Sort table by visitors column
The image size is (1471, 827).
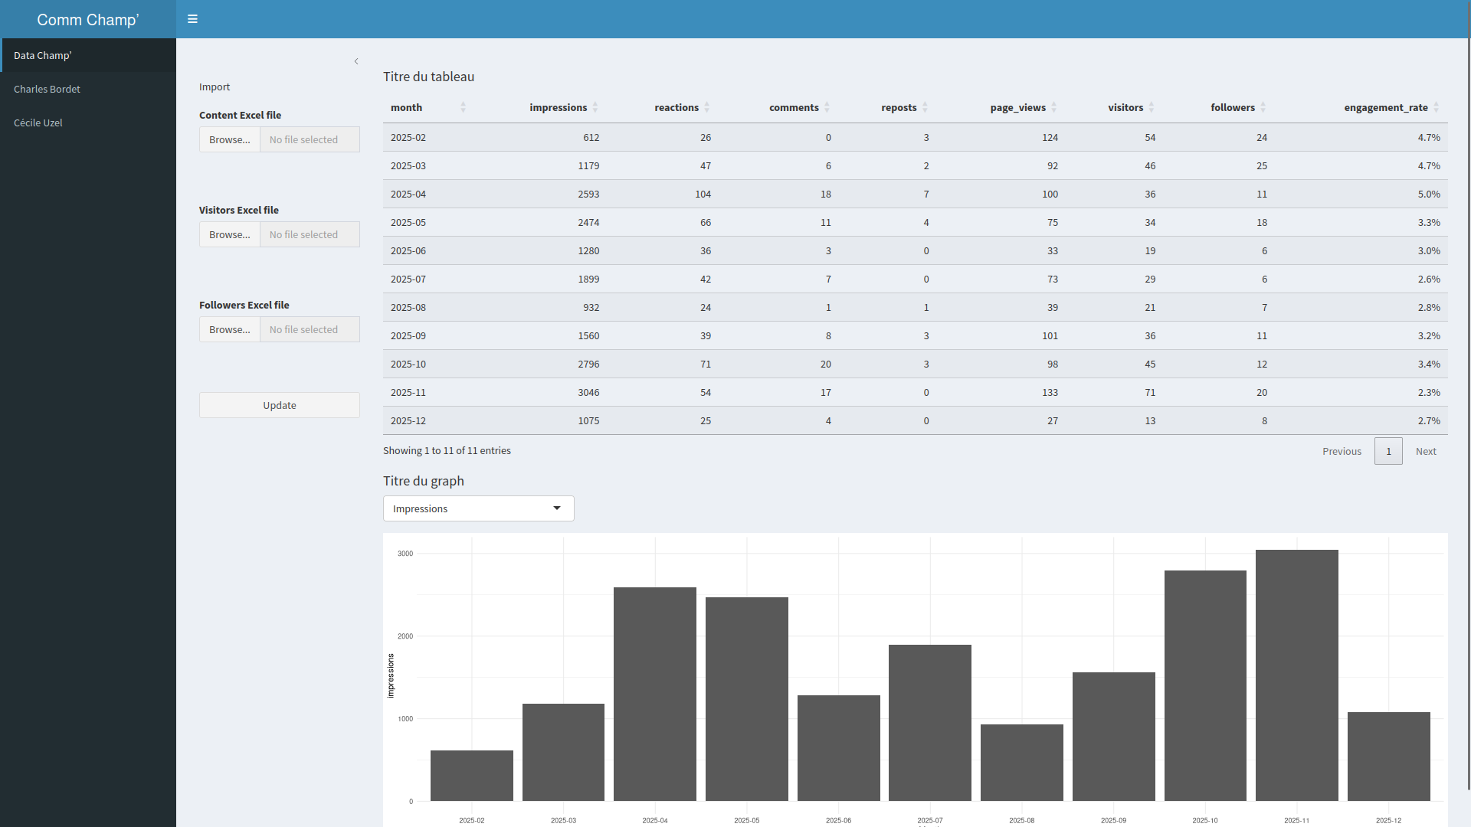[1114, 107]
